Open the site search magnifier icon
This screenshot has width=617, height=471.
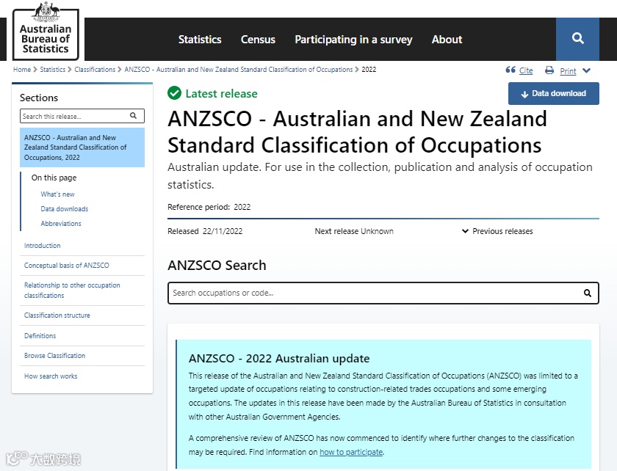(x=577, y=39)
